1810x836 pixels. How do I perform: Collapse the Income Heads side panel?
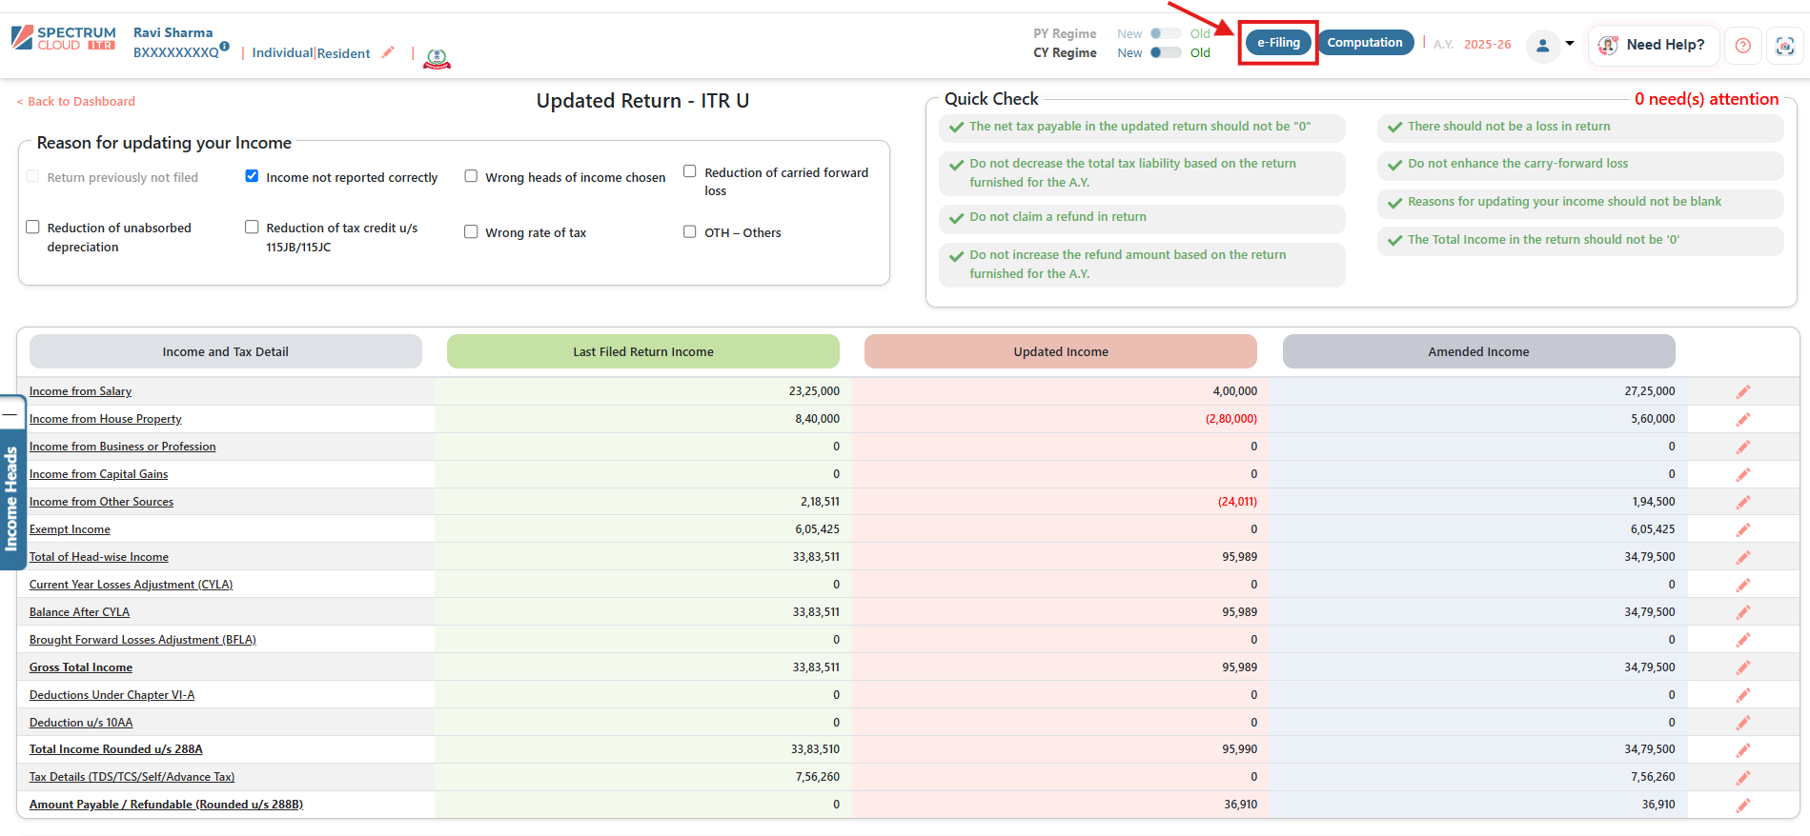(10, 414)
